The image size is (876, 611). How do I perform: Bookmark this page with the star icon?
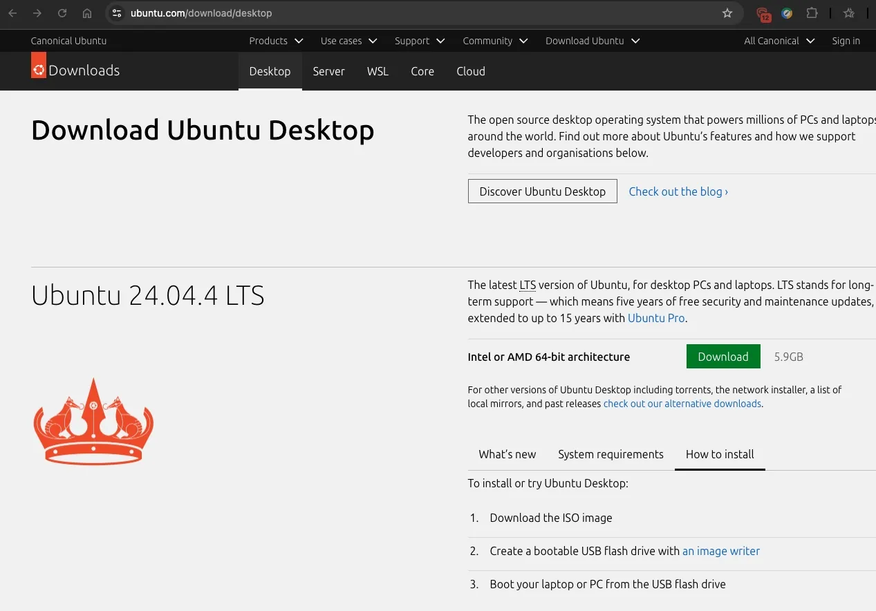point(727,13)
